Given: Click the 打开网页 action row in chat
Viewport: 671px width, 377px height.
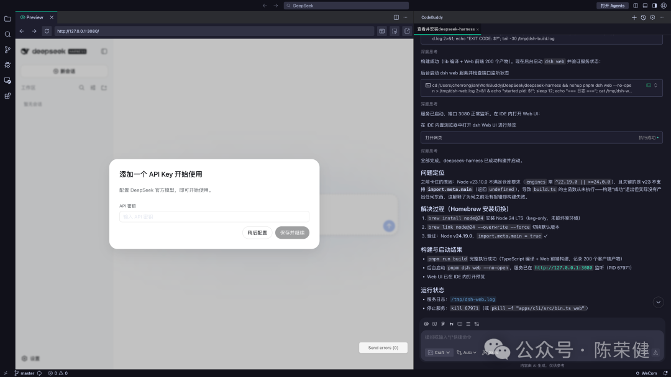Looking at the screenshot, I should click(541, 138).
